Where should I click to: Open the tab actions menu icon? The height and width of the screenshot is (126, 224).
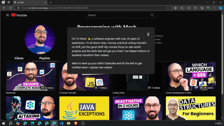coord(9,2)
